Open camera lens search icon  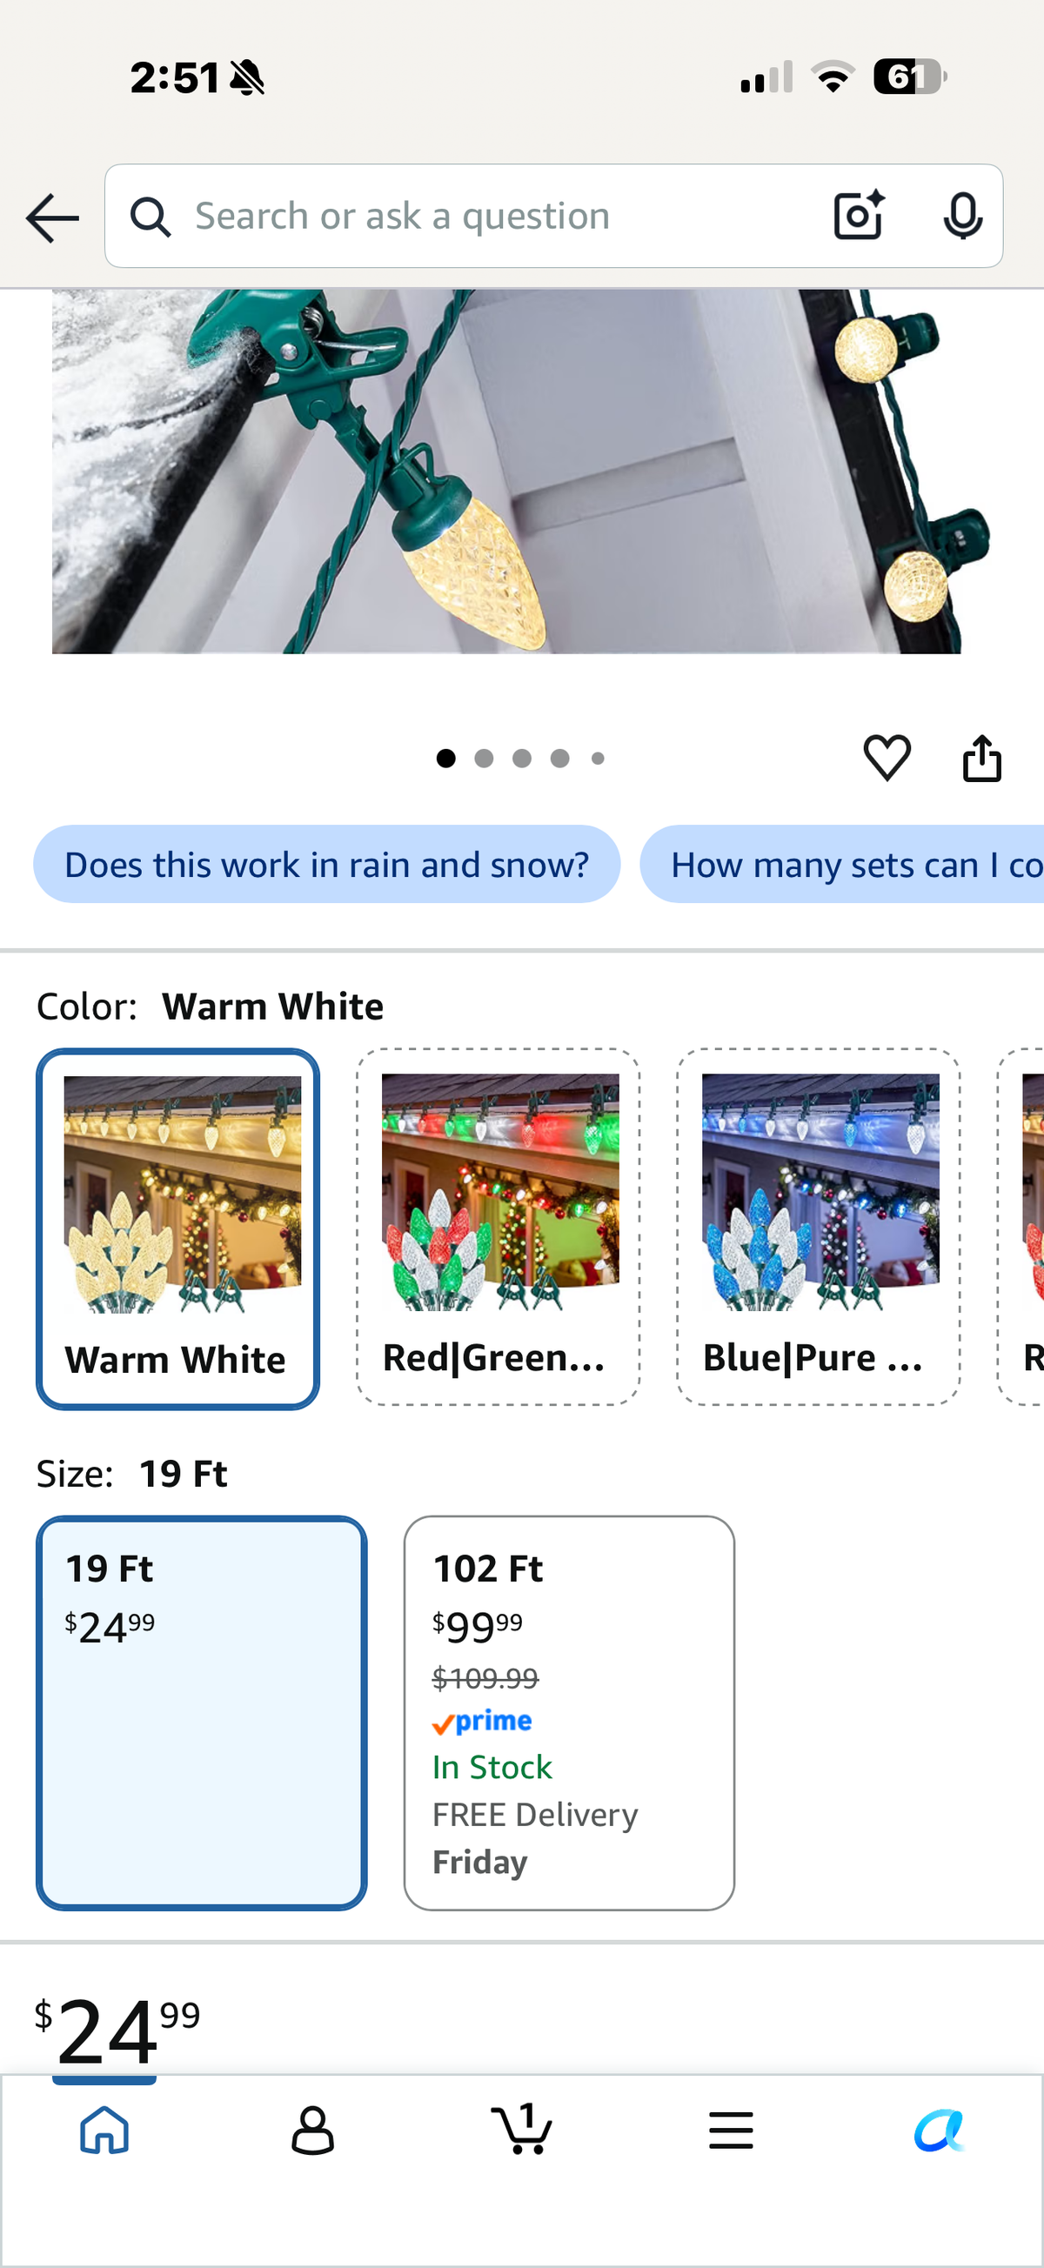coord(859,216)
